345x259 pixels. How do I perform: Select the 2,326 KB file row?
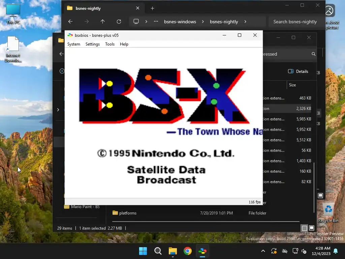(x=287, y=109)
